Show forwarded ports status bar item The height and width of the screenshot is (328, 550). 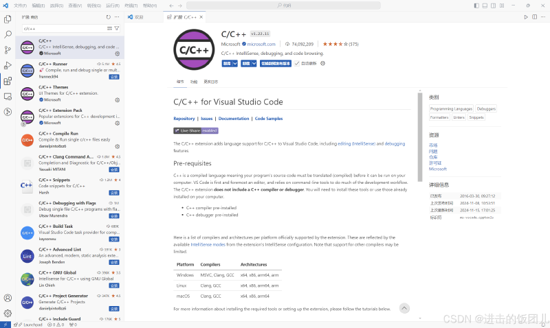click(73, 325)
